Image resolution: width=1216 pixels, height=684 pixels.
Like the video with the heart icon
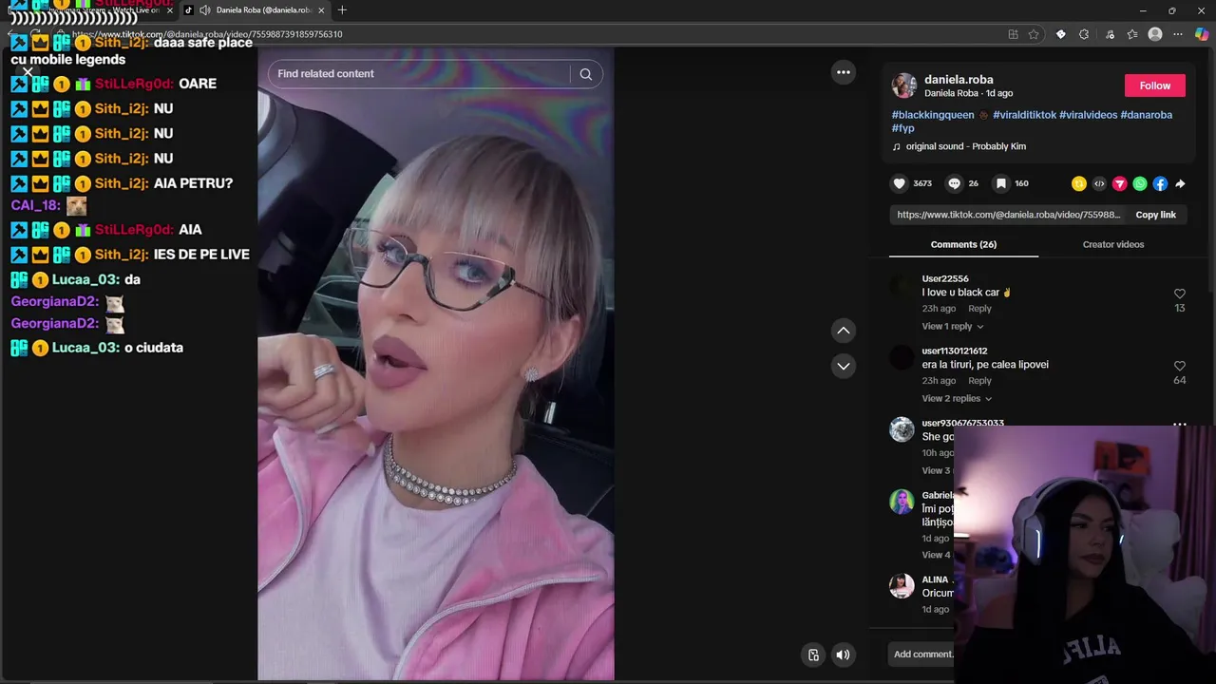[x=900, y=183]
